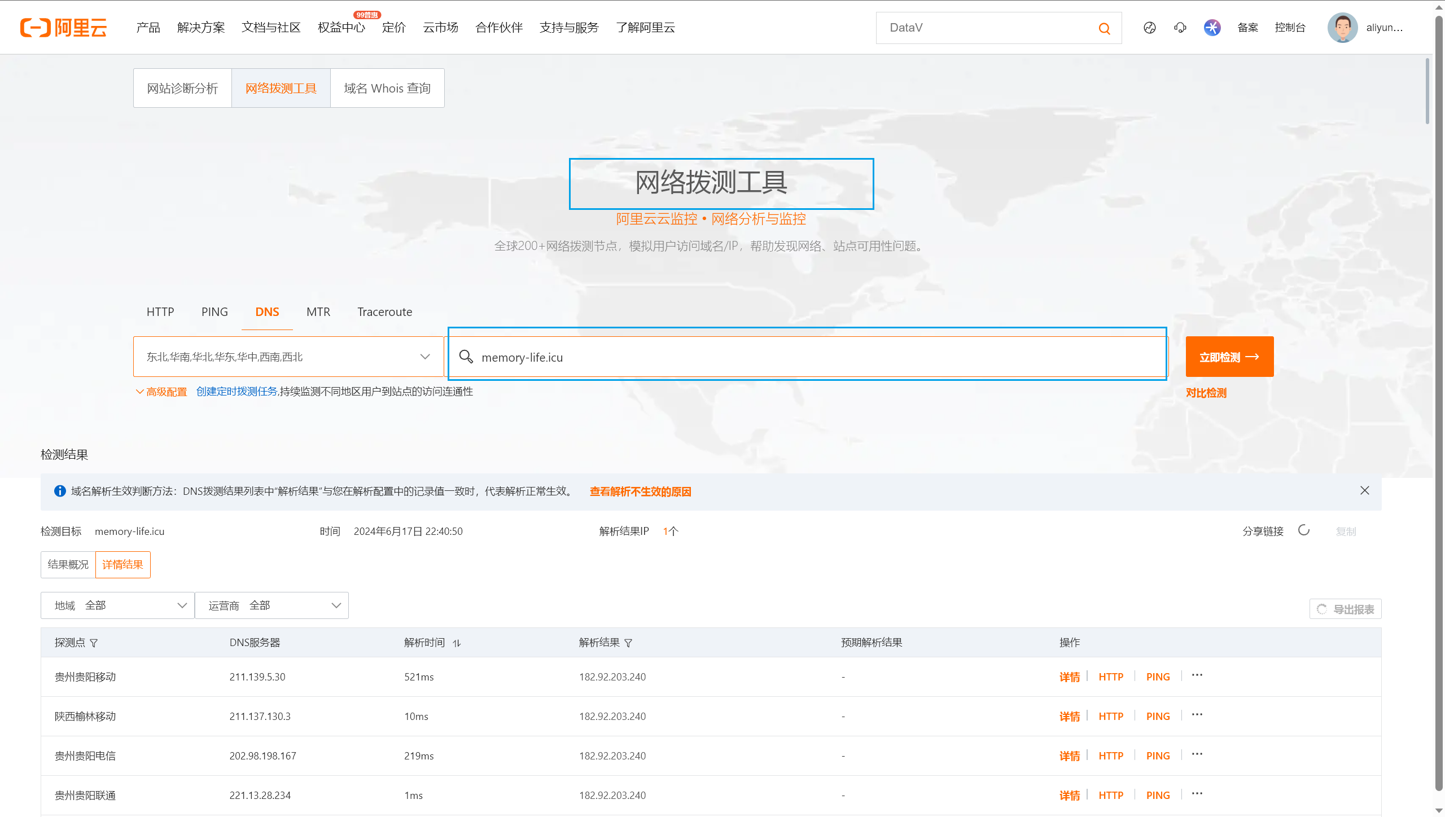The image size is (1445, 817).
Task: Click the 221.13.28.234 DNS server cell
Action: pos(260,796)
